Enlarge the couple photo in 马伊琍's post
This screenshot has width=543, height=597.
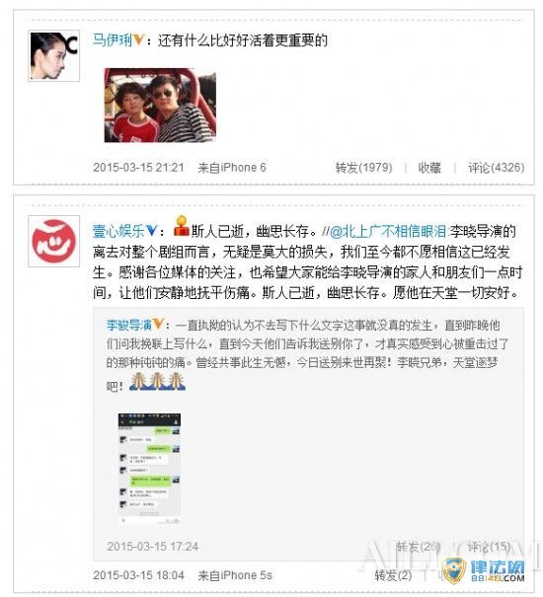(x=160, y=106)
